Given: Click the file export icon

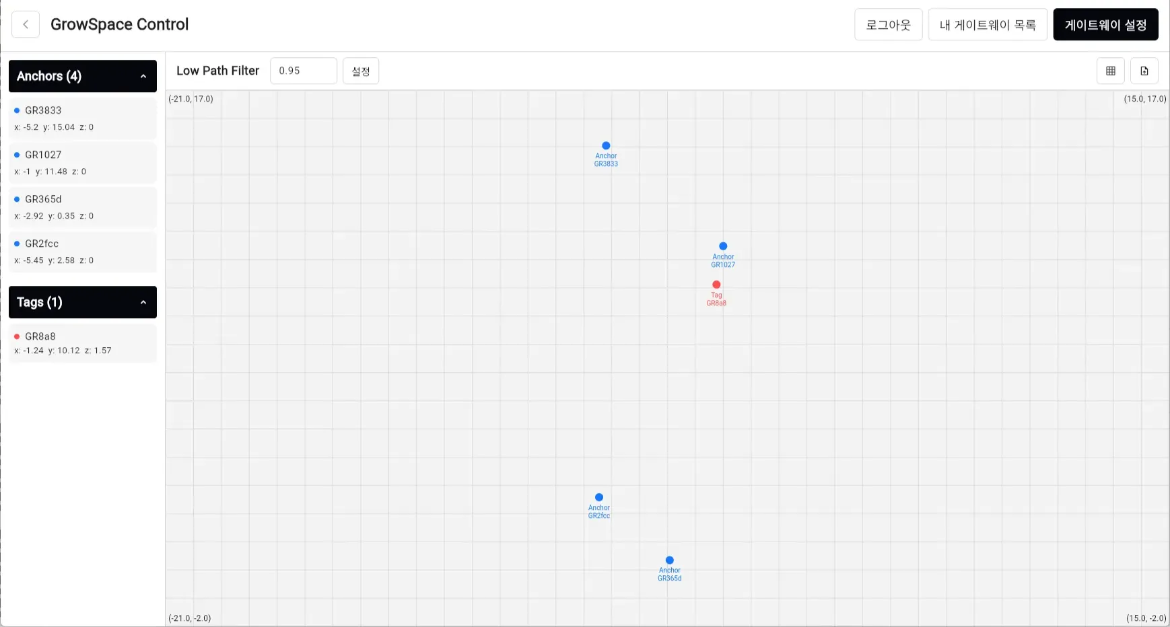Looking at the screenshot, I should (1144, 71).
